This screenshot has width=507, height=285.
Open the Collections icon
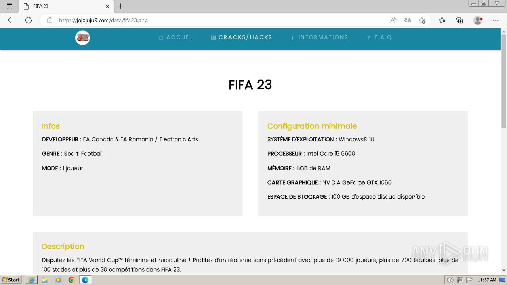coord(459,20)
